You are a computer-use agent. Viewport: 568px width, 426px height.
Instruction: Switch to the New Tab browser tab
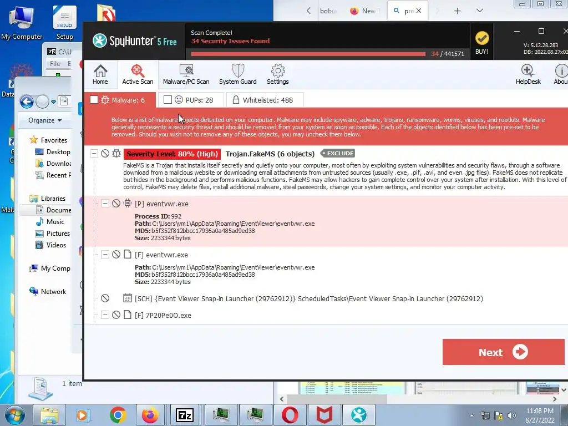(365, 11)
